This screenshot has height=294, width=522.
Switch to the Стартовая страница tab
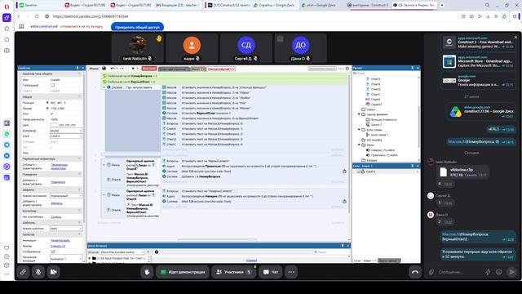point(174,69)
